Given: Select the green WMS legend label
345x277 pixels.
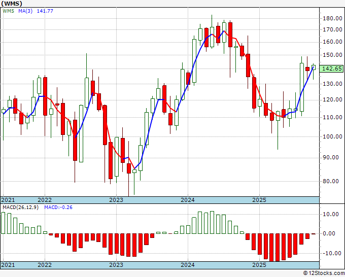Looking at the screenshot, I should click(x=8, y=11).
